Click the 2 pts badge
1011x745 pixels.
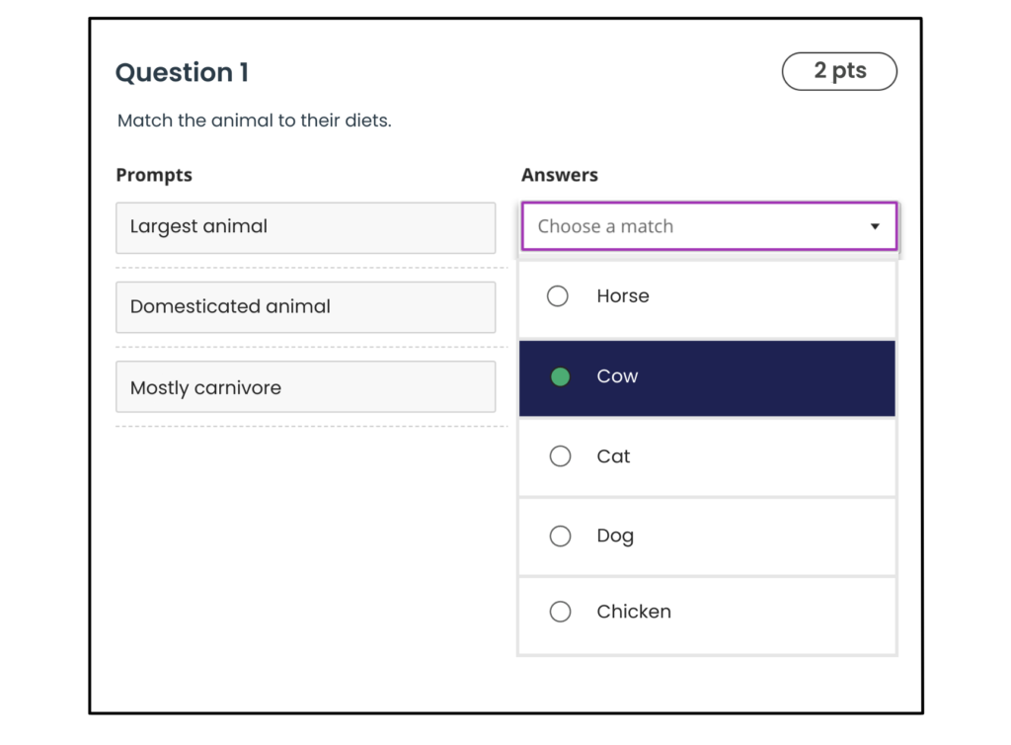(x=839, y=71)
